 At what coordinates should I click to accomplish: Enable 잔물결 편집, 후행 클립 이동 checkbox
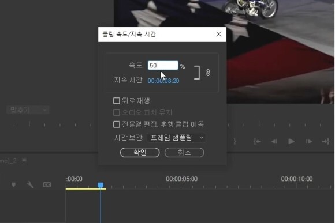click(117, 124)
